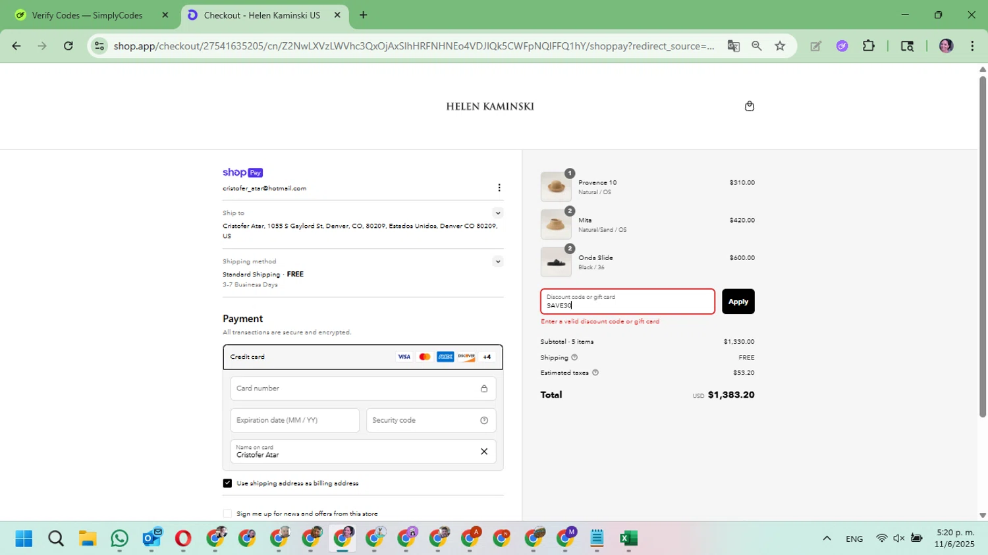Click the Security code field

(431, 420)
